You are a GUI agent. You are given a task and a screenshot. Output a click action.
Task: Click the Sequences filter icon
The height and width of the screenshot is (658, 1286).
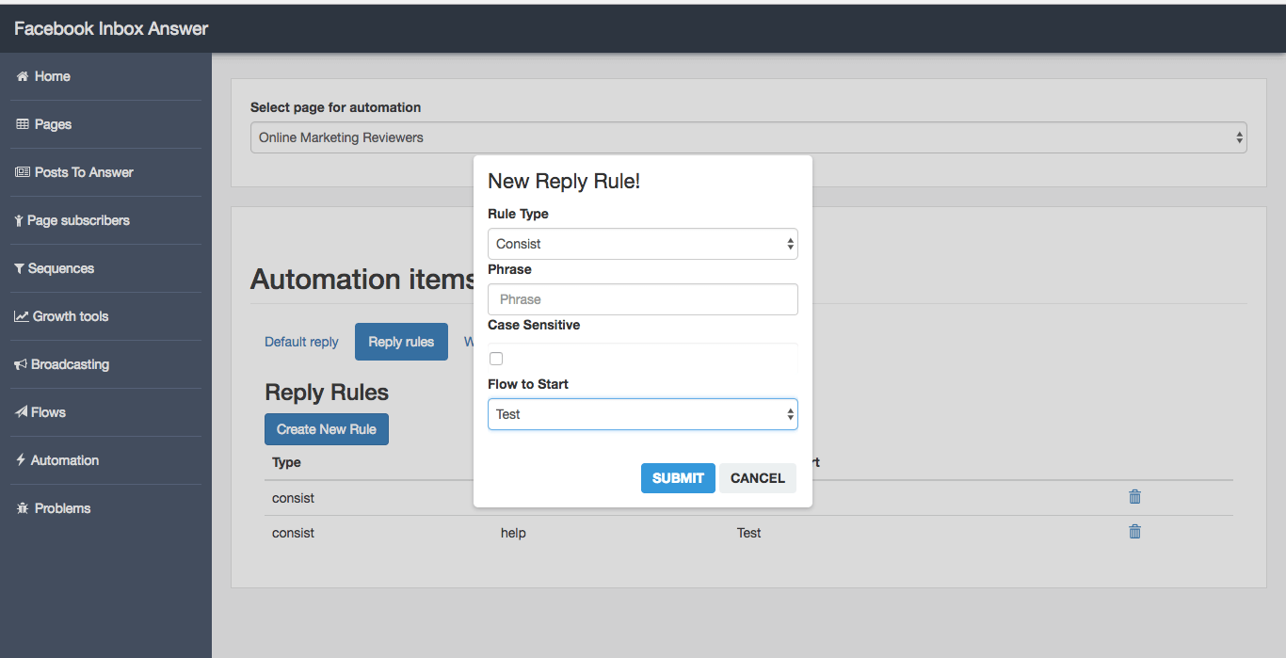click(x=20, y=268)
